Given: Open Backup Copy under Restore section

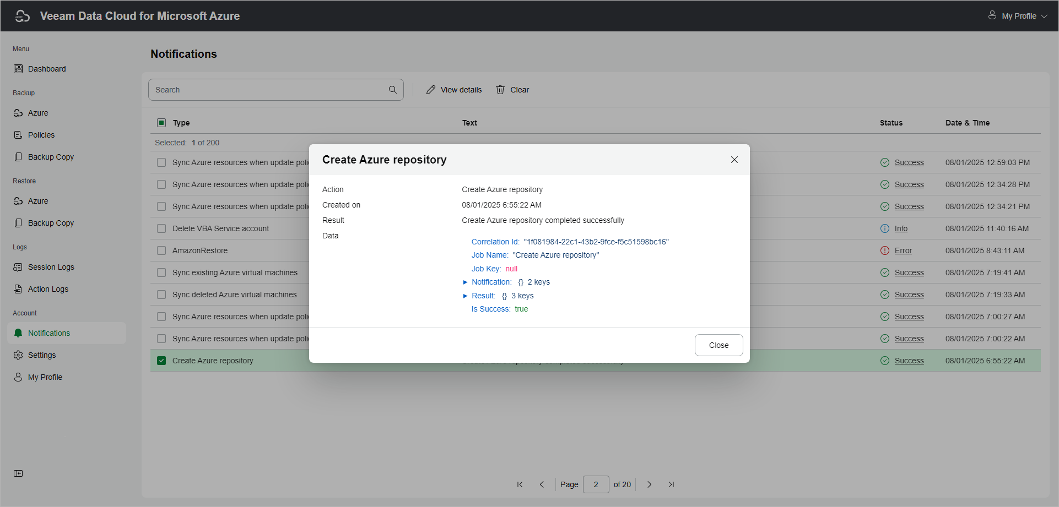Looking at the screenshot, I should coord(51,223).
